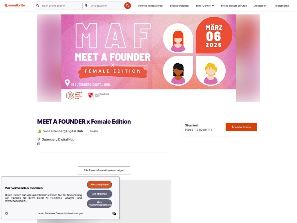Open 'Events erstellen' from the top menu
The image size is (297, 223).
[x=179, y=5]
